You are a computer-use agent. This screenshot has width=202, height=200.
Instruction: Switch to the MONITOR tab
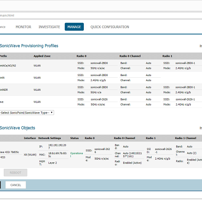24,27
